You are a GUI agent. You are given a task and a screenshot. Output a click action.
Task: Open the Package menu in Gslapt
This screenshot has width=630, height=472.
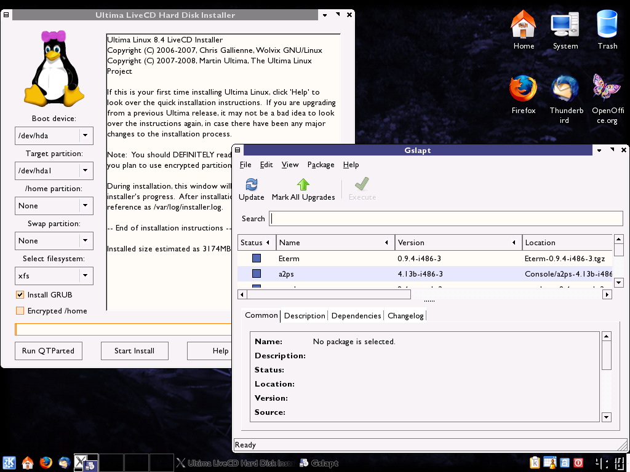[321, 165]
